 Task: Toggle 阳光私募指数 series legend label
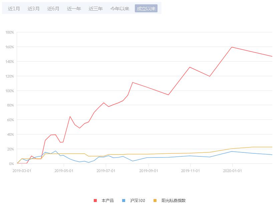click(174, 200)
